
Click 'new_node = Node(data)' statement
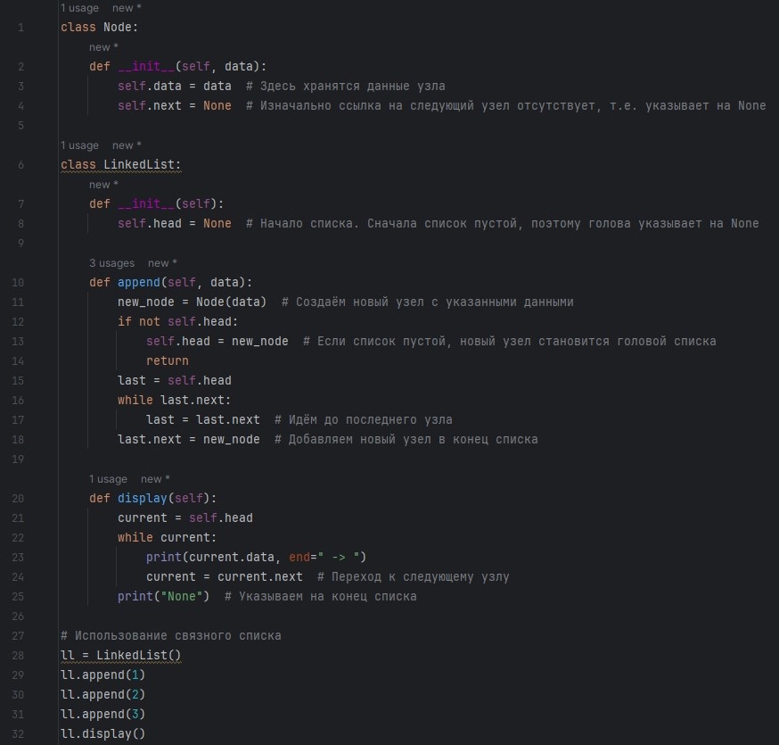click(193, 302)
